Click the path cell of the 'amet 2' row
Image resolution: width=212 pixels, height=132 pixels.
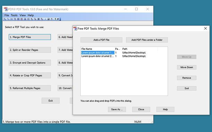(134, 56)
